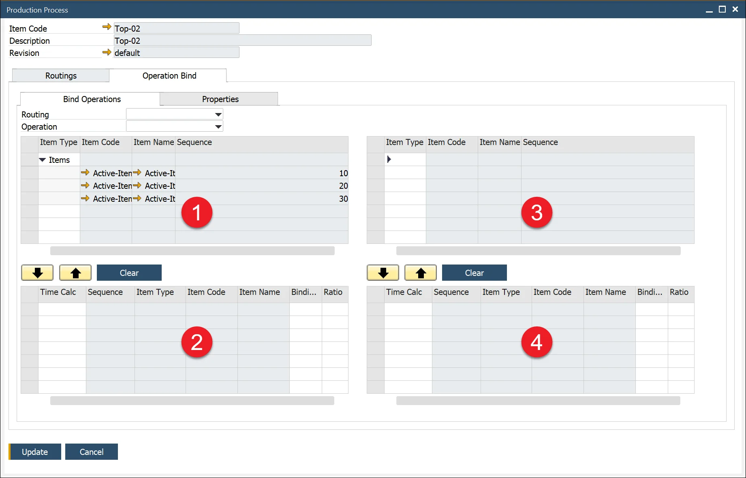Click the top-left grid horizontal scrollbar

pyautogui.click(x=192, y=251)
